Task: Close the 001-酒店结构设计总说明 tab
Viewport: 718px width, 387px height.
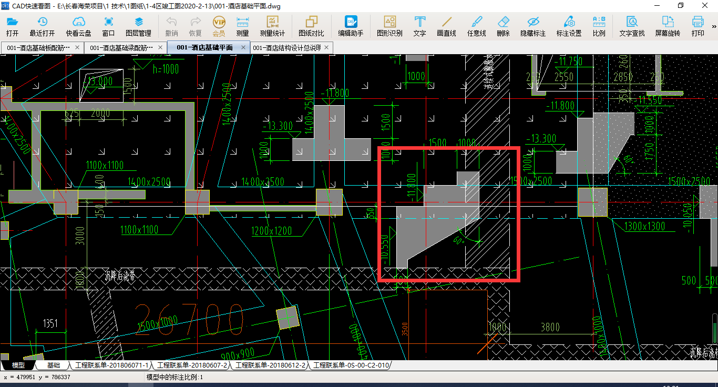Action: click(326, 47)
